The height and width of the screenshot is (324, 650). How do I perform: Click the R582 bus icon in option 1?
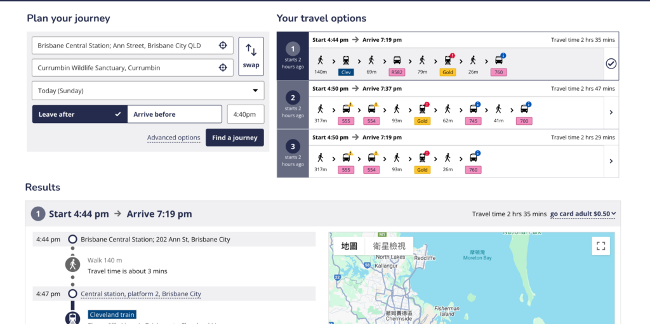tap(397, 60)
